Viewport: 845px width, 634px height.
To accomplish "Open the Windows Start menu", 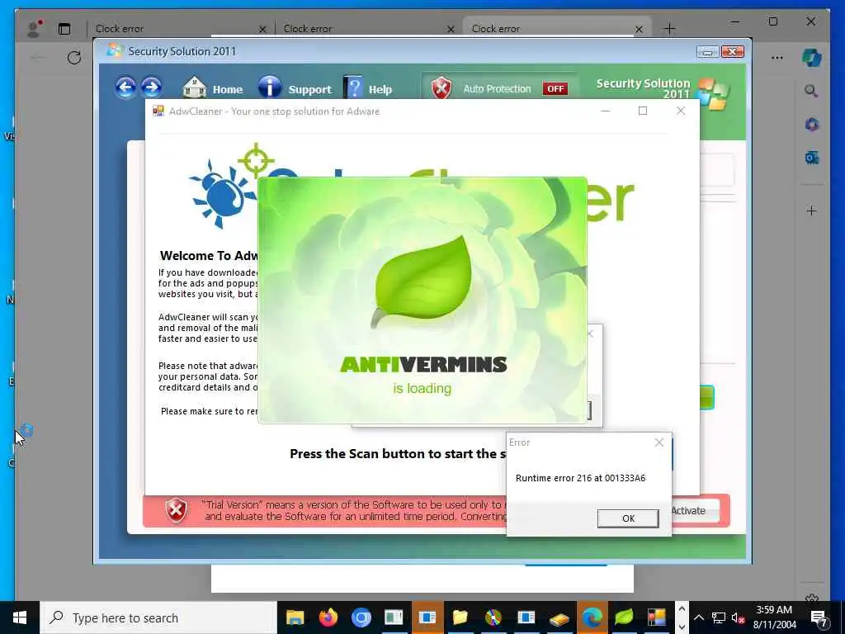I will [x=20, y=617].
